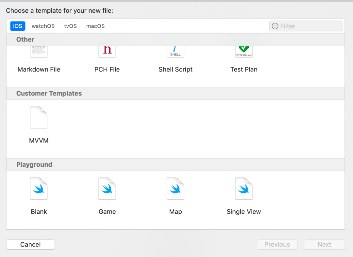
Task: Click the Next button
Action: (324, 245)
